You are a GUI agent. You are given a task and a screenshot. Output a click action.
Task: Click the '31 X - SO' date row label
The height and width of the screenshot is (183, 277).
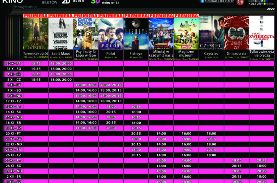tap(14, 69)
